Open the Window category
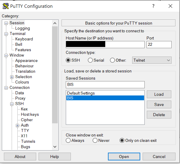180x164 pixels. [17, 55]
